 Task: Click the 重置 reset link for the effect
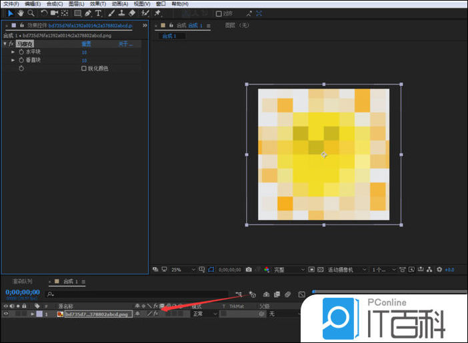(x=86, y=44)
